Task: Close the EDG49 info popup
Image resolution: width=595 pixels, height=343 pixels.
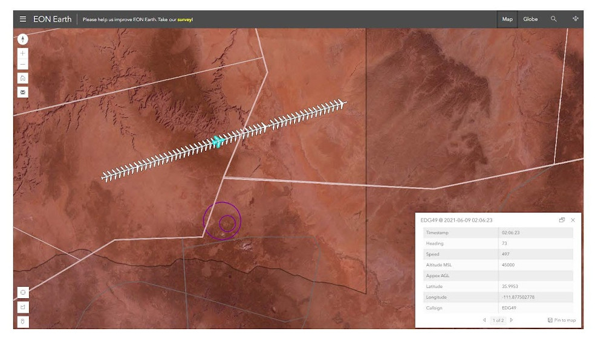Action: pos(573,220)
